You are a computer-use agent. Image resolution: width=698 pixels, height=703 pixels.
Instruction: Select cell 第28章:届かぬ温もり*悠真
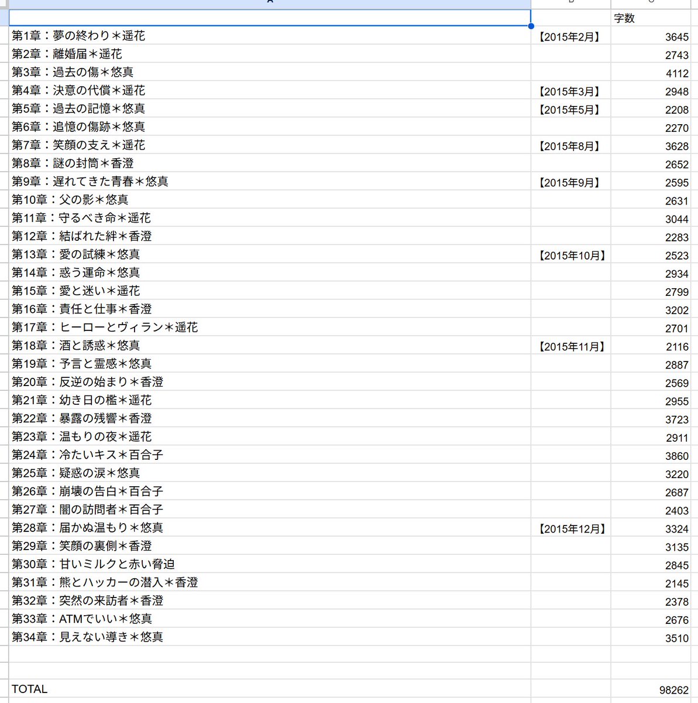coord(270,527)
